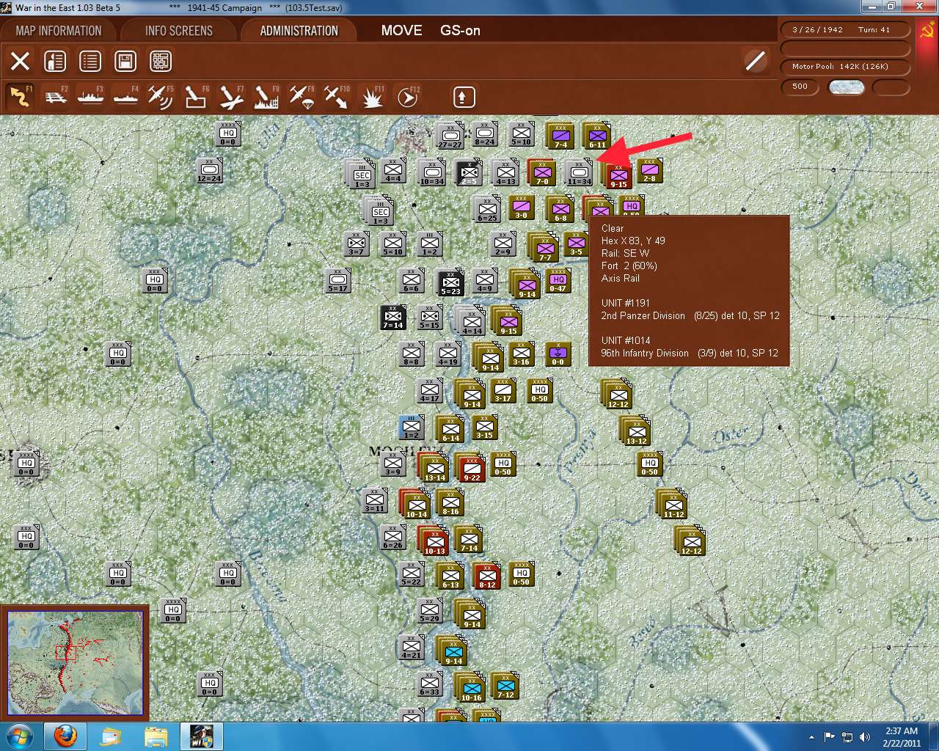Select the 6-11 purple unit counter
This screenshot has width=939, height=751.
[597, 136]
